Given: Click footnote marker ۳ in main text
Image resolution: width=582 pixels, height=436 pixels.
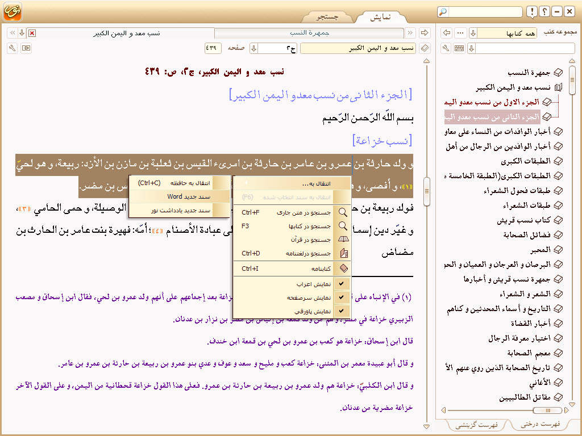Looking at the screenshot, I should point(24,209).
